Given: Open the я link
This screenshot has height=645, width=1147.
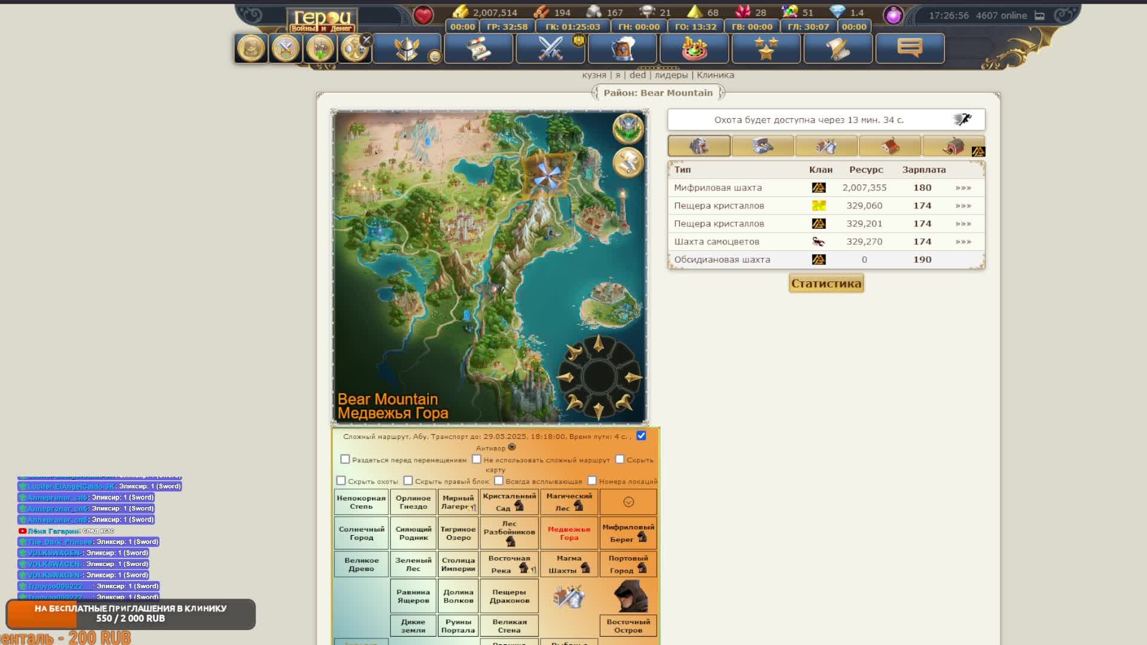Looking at the screenshot, I should [x=618, y=75].
